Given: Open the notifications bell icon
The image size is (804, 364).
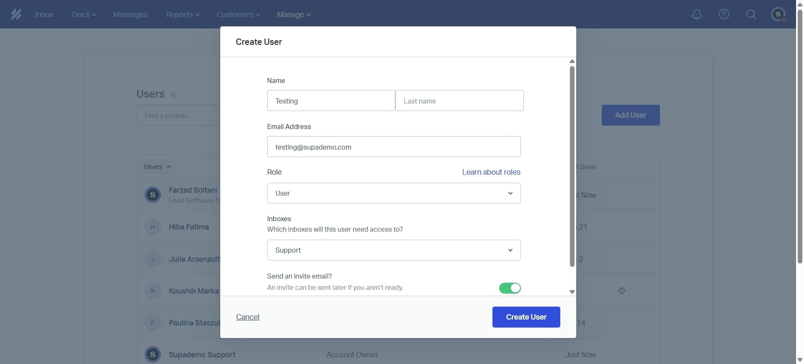Looking at the screenshot, I should [x=696, y=14].
